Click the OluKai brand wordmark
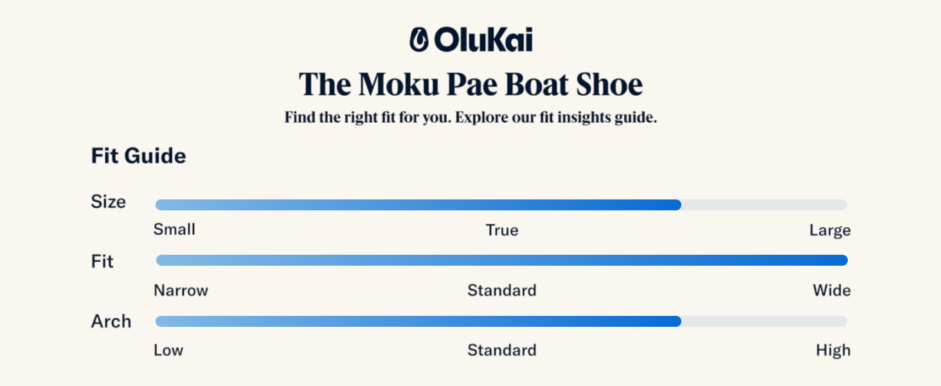Viewport: 941px width, 386px height. [x=483, y=40]
